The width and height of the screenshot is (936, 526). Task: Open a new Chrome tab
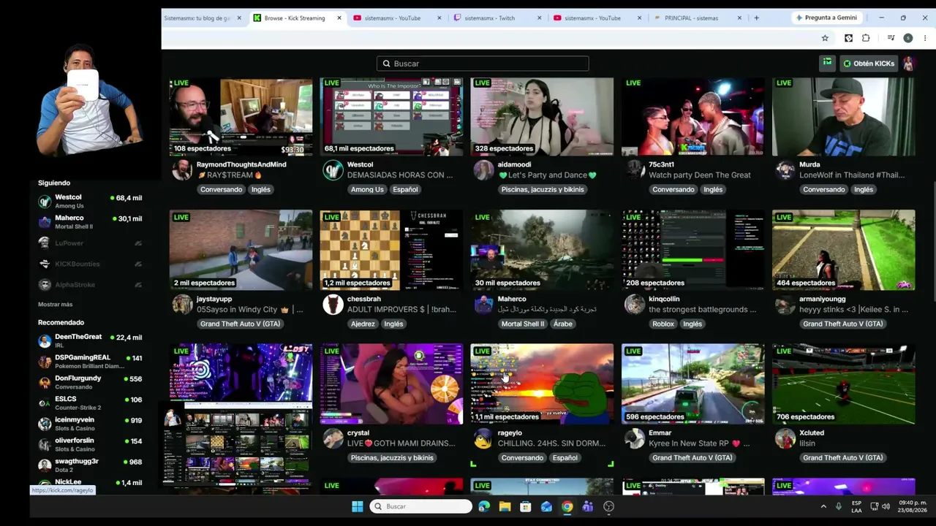(x=756, y=18)
